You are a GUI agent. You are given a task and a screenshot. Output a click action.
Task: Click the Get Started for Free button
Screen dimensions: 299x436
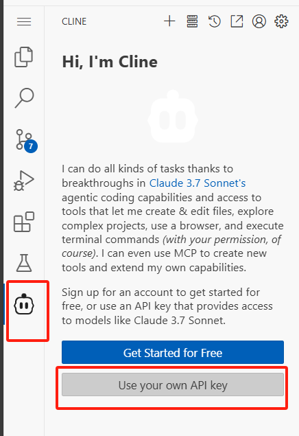tap(173, 352)
